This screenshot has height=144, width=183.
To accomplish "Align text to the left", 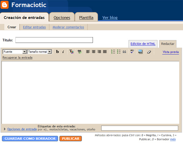I will [88, 52].
